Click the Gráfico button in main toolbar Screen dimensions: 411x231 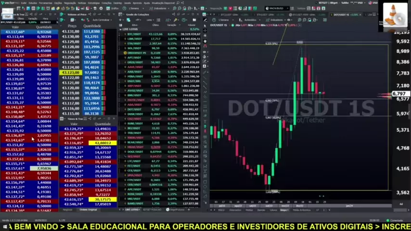115,8
